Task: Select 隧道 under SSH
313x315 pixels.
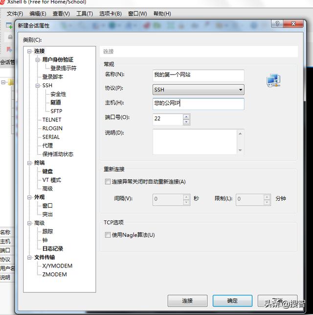Action: coord(56,102)
